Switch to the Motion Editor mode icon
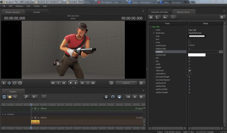The height and width of the screenshot is (133, 227). [9, 97]
